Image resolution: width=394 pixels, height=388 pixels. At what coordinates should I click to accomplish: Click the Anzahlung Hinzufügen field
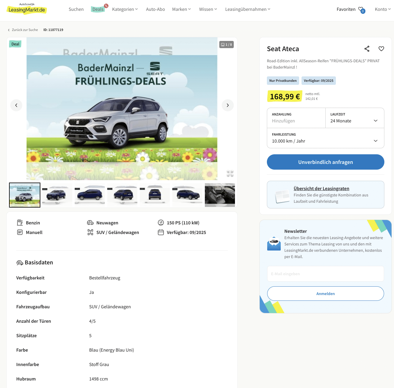click(x=296, y=118)
